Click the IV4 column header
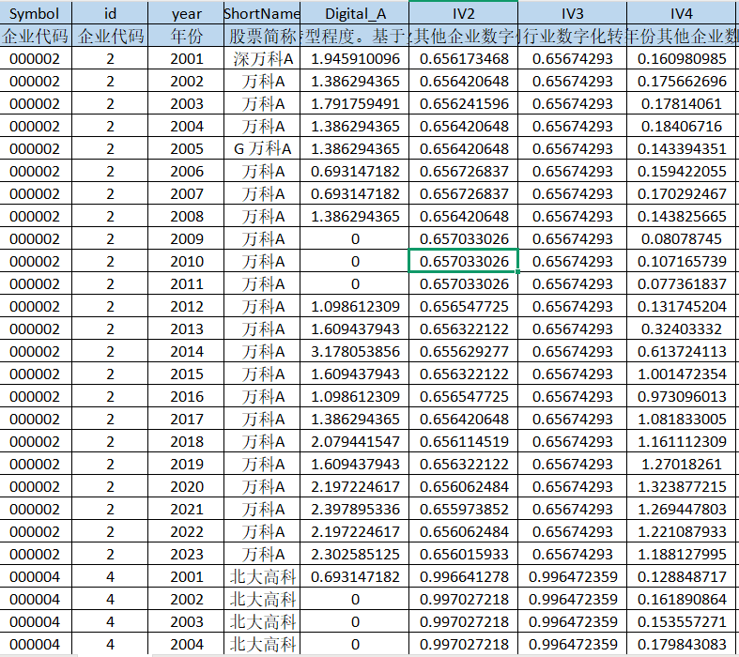This screenshot has height=657, width=739. pos(682,14)
